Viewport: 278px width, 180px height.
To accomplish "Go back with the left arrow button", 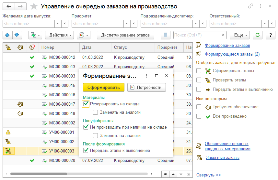I will coord(9,6).
